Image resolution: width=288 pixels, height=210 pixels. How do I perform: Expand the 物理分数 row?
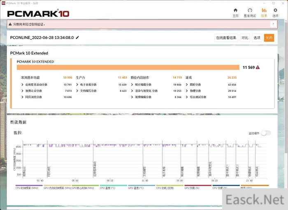point(187,91)
